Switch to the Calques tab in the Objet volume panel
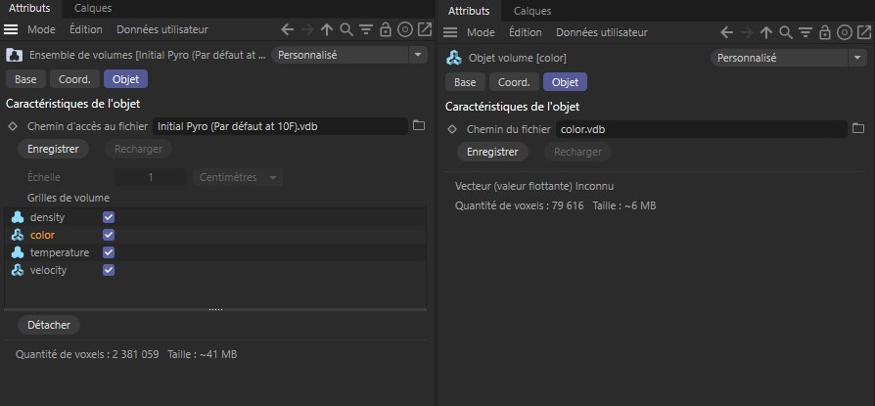The height and width of the screenshot is (406, 875). click(x=531, y=11)
